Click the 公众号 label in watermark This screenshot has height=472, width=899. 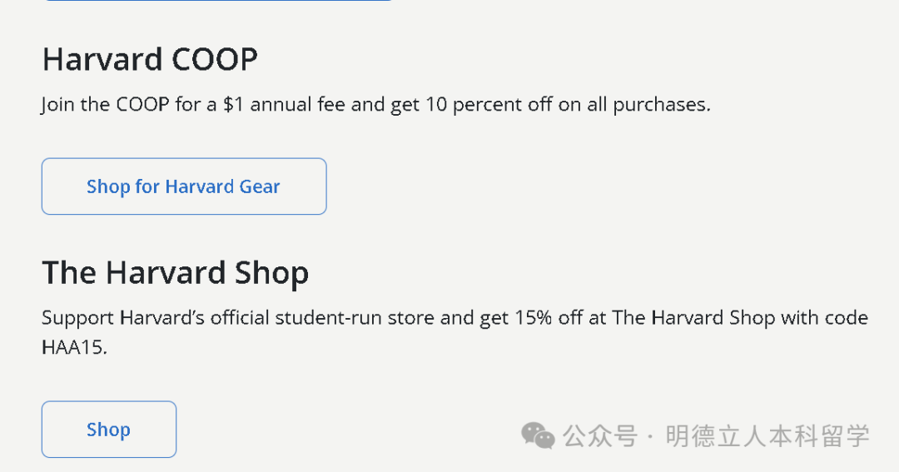(x=600, y=435)
